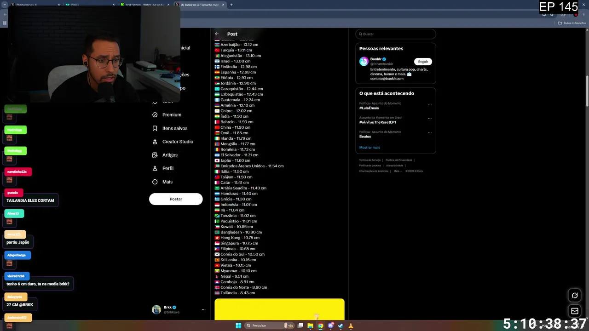Open the Windows Start menu

[238, 325]
